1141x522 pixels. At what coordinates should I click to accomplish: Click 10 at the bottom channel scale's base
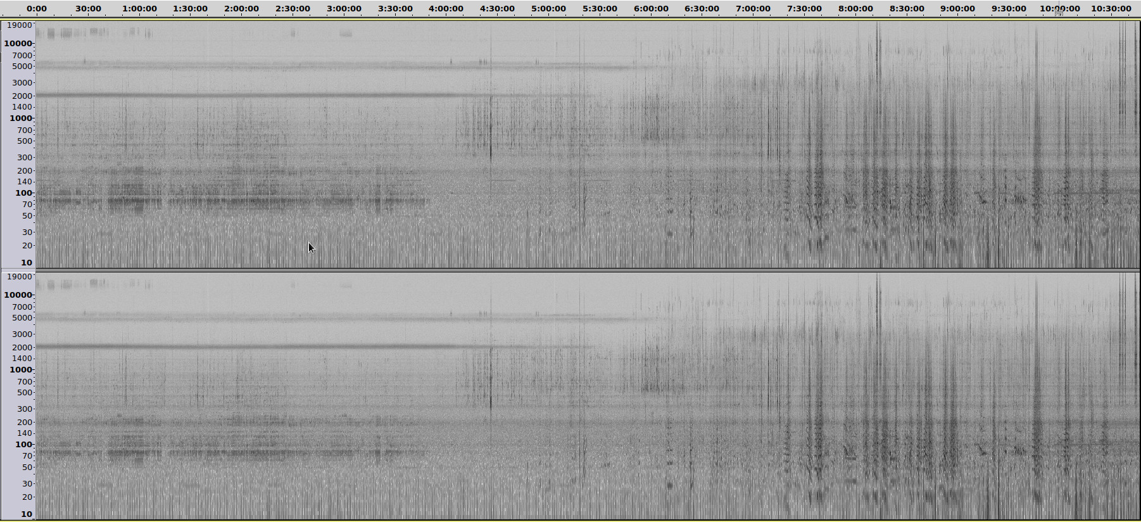tap(26, 514)
